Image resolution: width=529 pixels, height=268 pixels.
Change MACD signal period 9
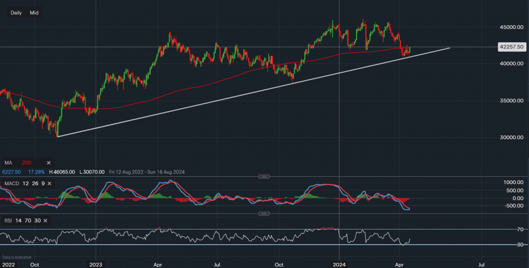42,184
